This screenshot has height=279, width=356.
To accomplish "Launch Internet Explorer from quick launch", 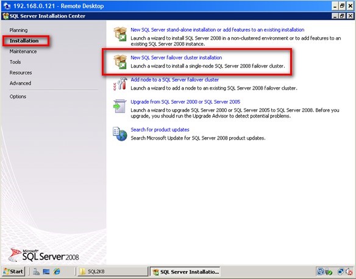I will [57, 272].
